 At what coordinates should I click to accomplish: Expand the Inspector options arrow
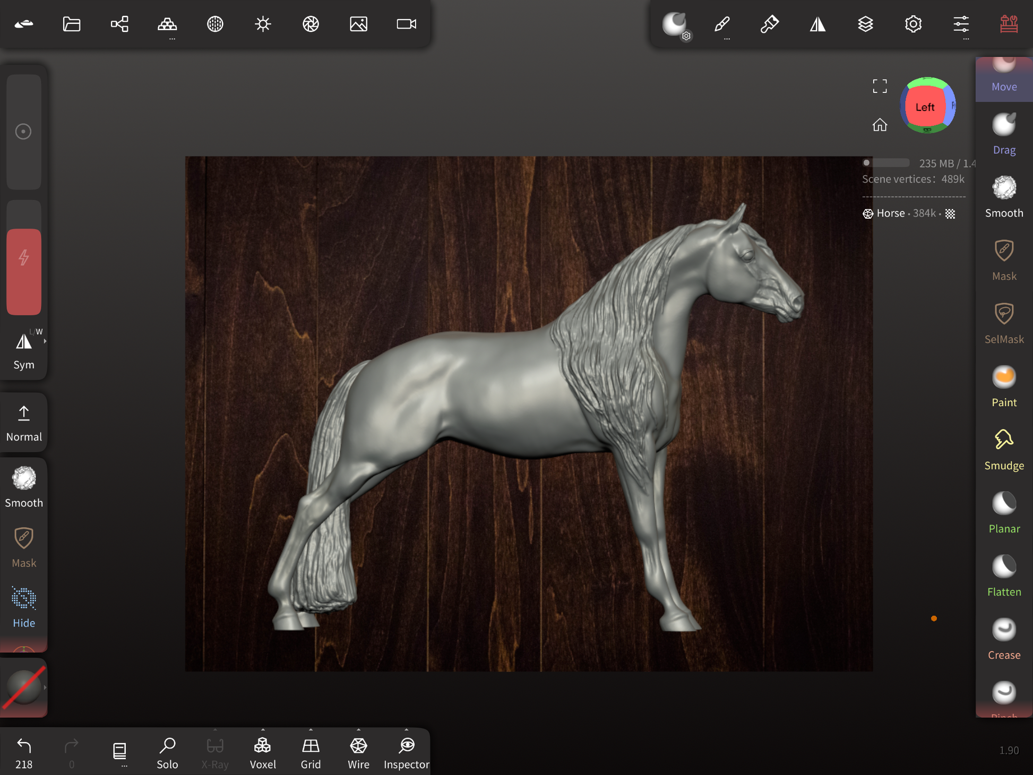pos(406,730)
